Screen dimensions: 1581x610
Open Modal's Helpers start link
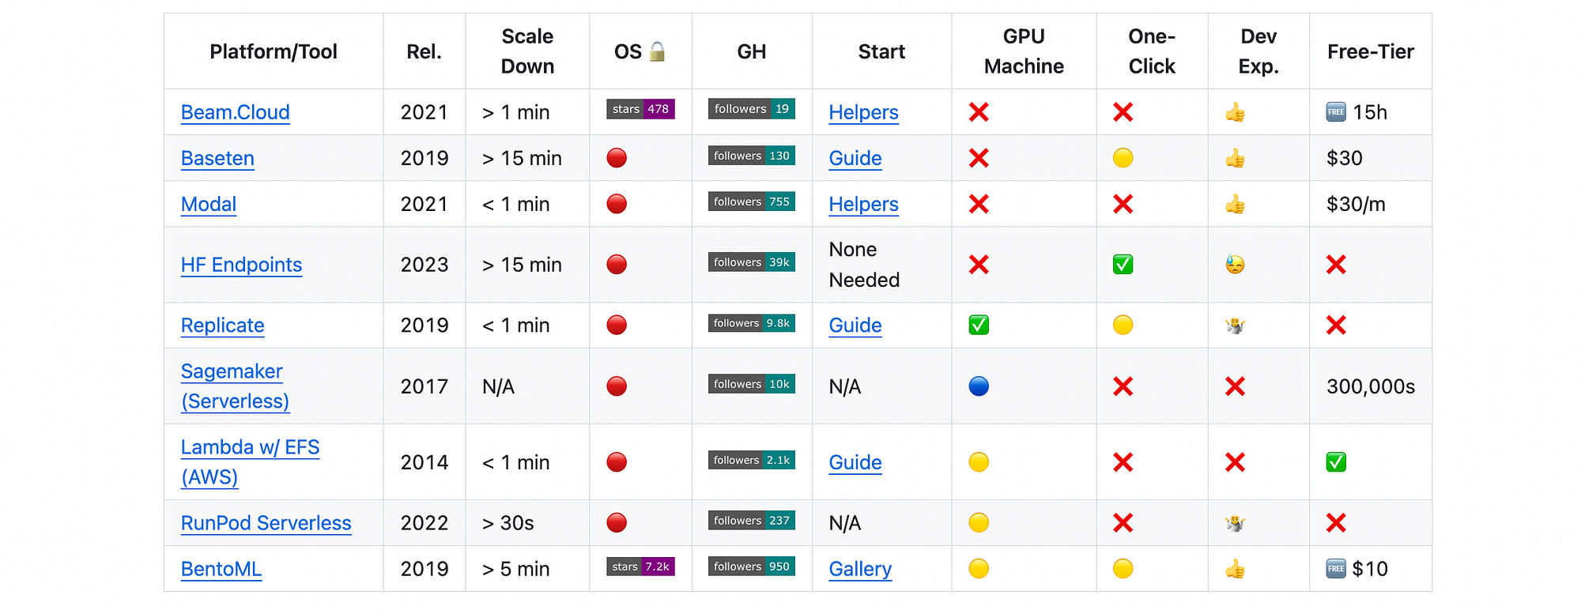(863, 204)
